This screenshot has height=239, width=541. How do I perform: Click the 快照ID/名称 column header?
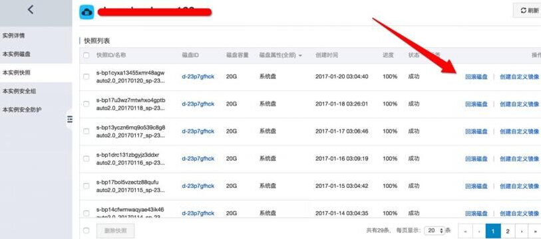click(x=111, y=55)
